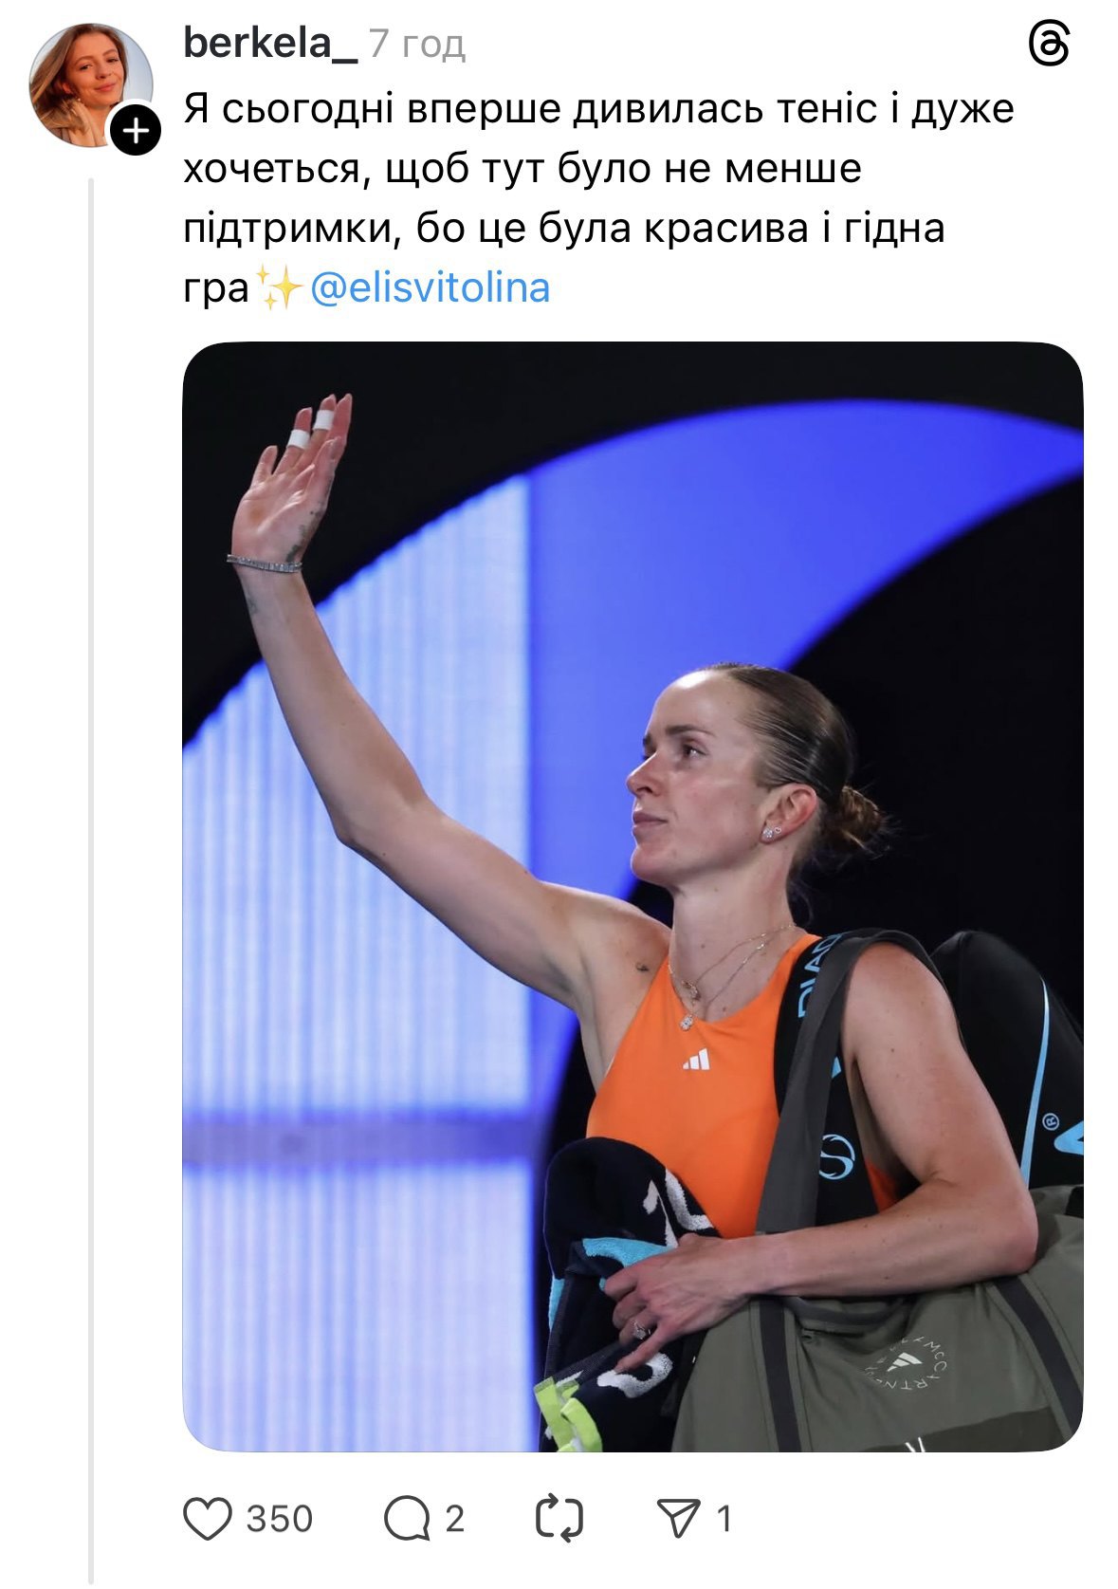View the 350 likes count
The image size is (1118, 1589).
click(x=280, y=1519)
